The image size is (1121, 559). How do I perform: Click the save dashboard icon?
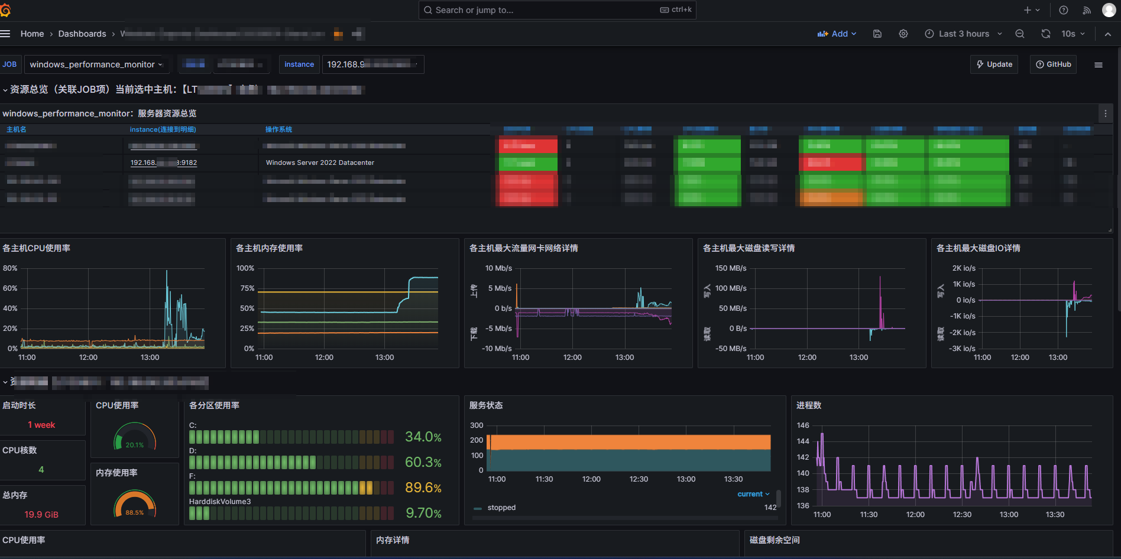click(x=877, y=34)
